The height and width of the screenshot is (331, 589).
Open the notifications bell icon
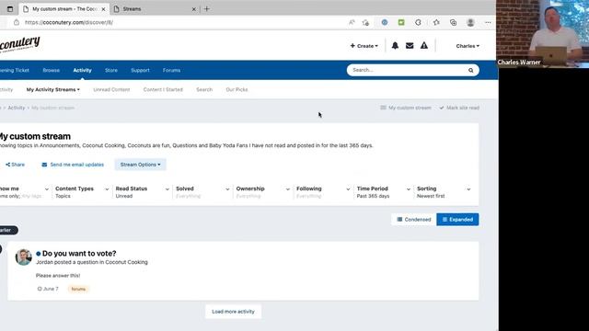click(395, 46)
